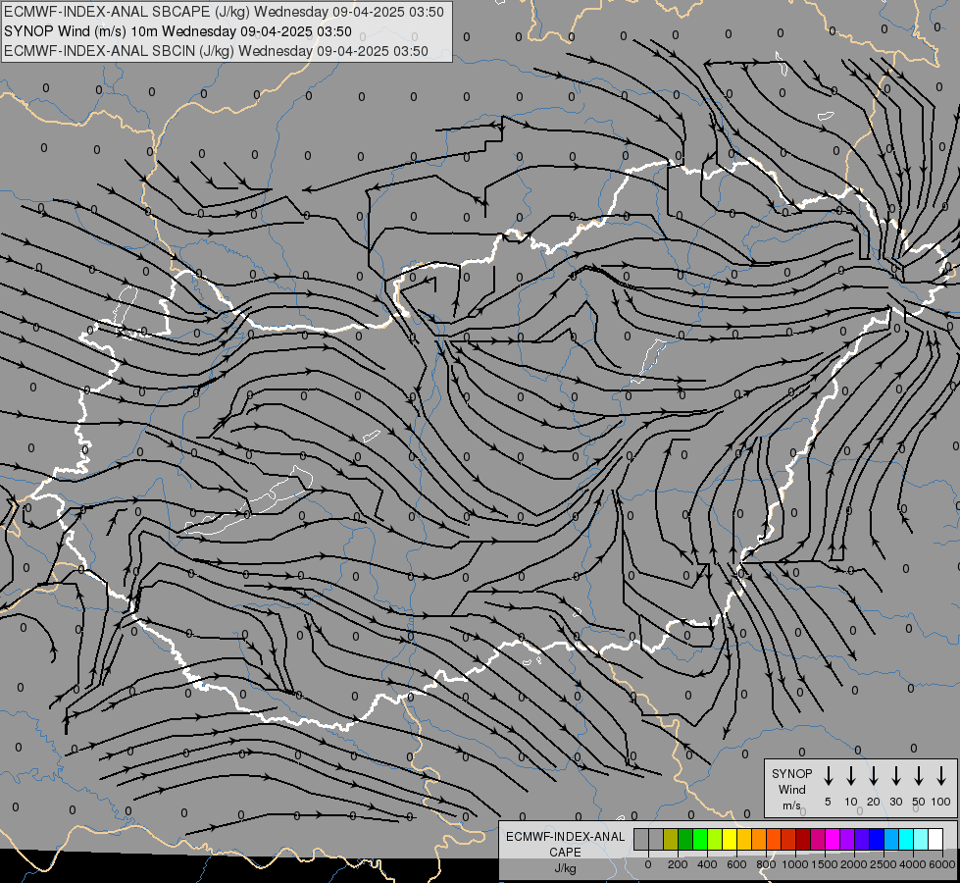Click the '6000' CAPE scale label

pyautogui.click(x=942, y=864)
